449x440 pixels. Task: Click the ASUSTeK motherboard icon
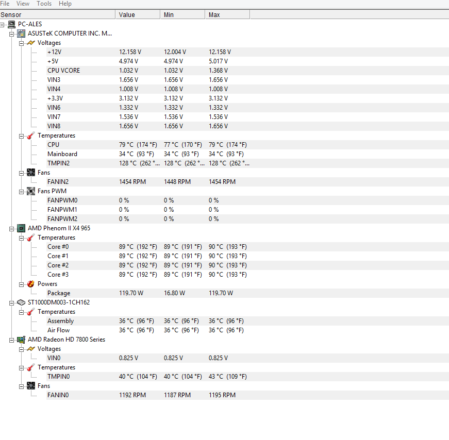click(x=21, y=33)
